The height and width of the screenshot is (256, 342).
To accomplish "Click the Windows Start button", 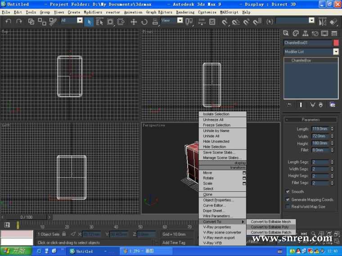I will (16, 251).
